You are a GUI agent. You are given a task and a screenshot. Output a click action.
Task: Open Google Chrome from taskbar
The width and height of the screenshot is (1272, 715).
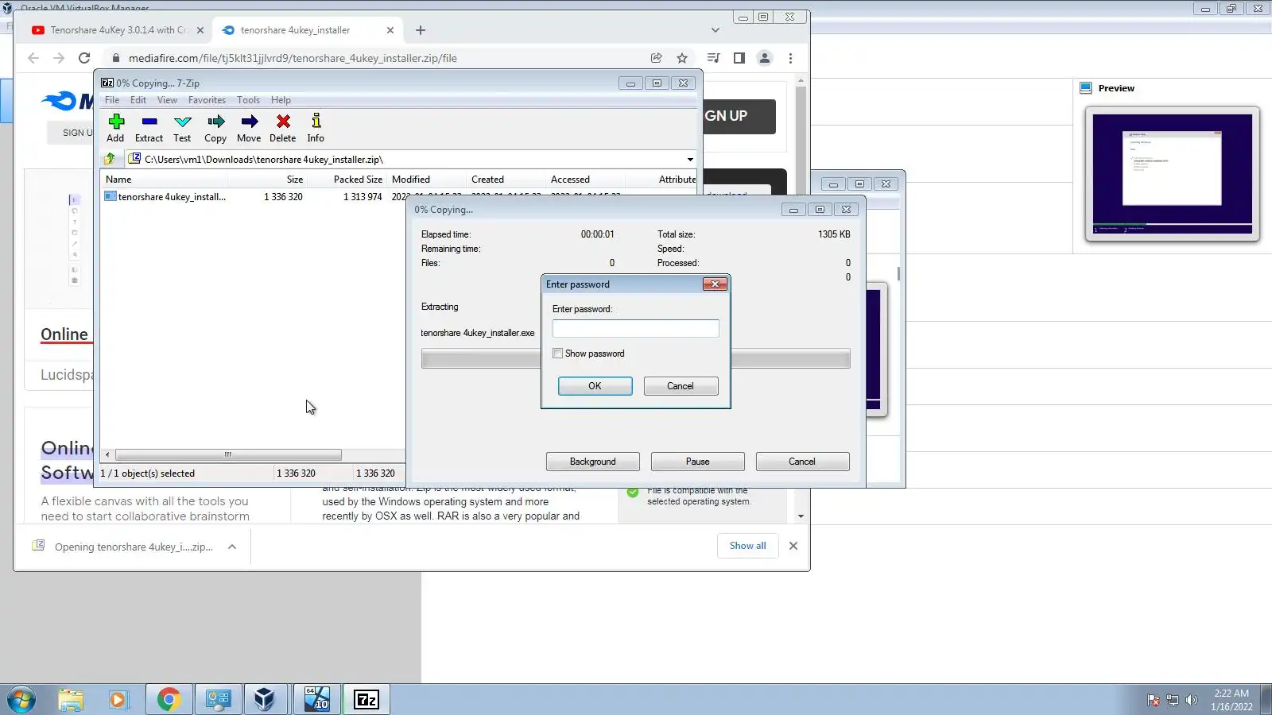click(169, 700)
